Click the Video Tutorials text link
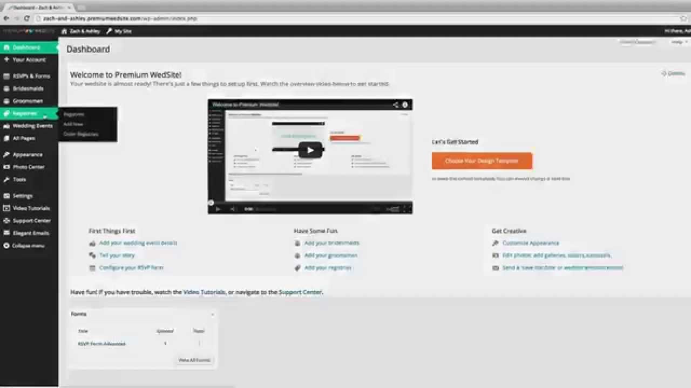The height and width of the screenshot is (388, 691). pyautogui.click(x=204, y=292)
